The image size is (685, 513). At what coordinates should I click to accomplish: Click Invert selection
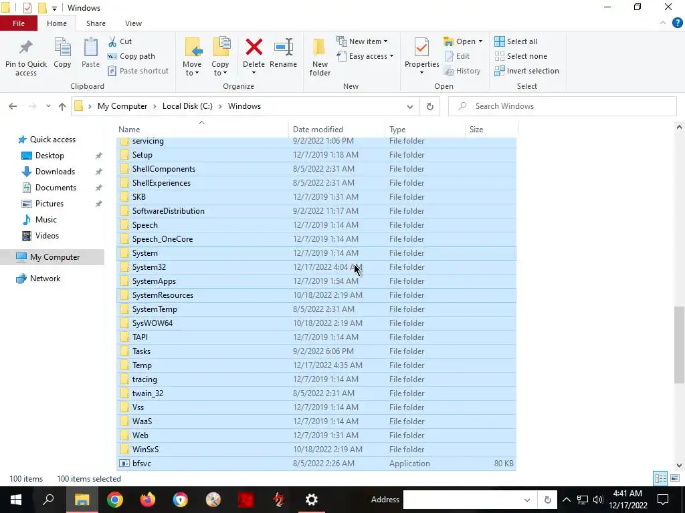click(x=527, y=71)
